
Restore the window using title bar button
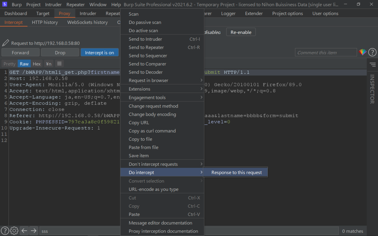[358, 4]
